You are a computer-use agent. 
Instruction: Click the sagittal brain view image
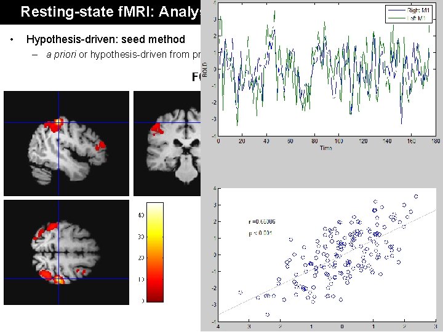[66, 143]
